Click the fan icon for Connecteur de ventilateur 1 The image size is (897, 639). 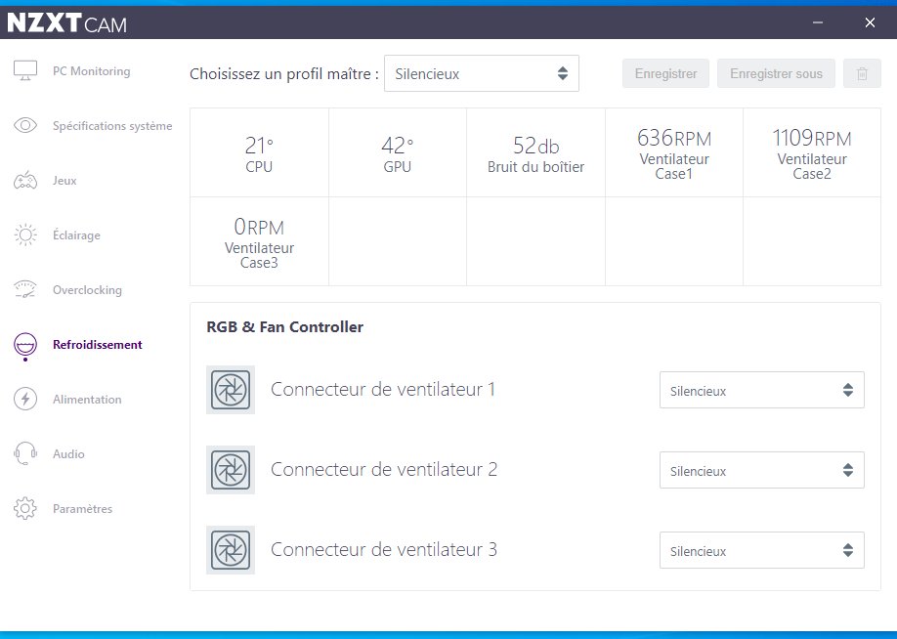231,390
